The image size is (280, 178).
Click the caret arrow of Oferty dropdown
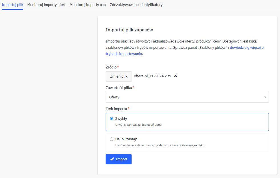265,97
